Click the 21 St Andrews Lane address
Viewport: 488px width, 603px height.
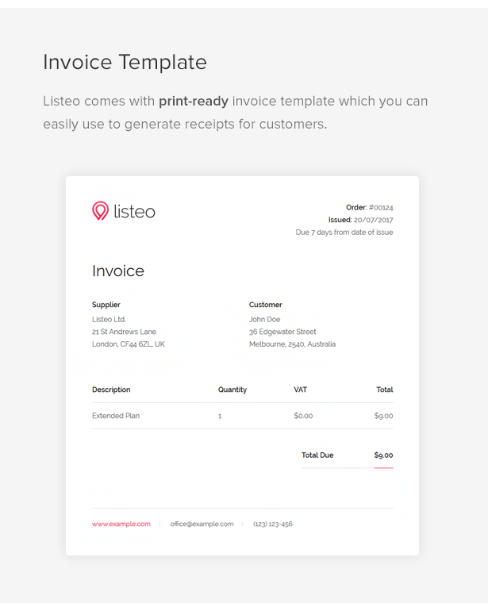(x=124, y=332)
